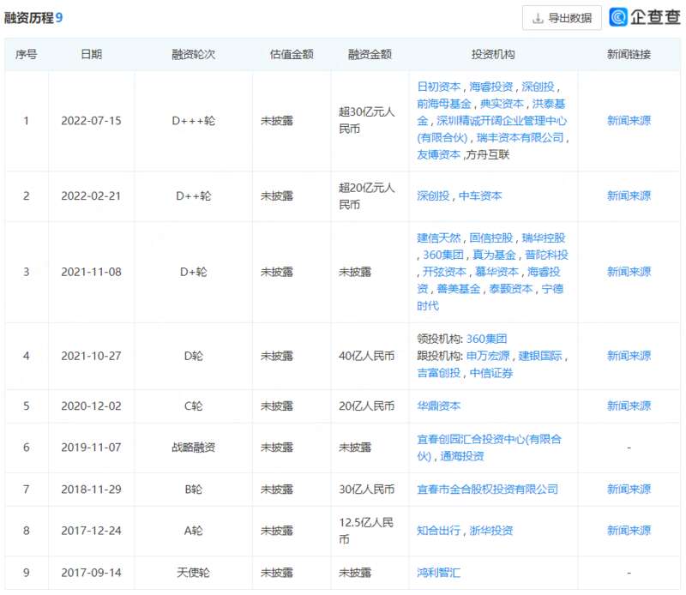
Task: Click the D+++轮 round cell
Action: tap(194, 121)
